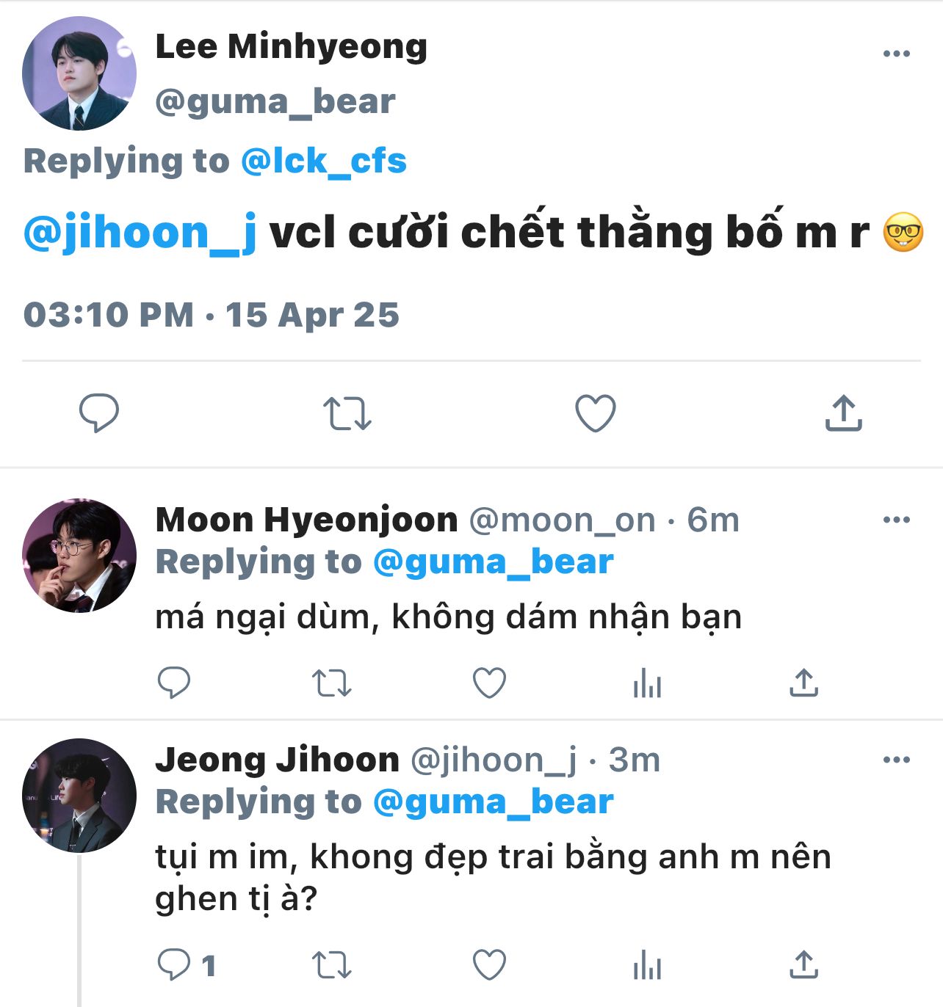Image resolution: width=943 pixels, height=1007 pixels.
Task: Like Jeong Jihoon's reply
Action: [489, 964]
